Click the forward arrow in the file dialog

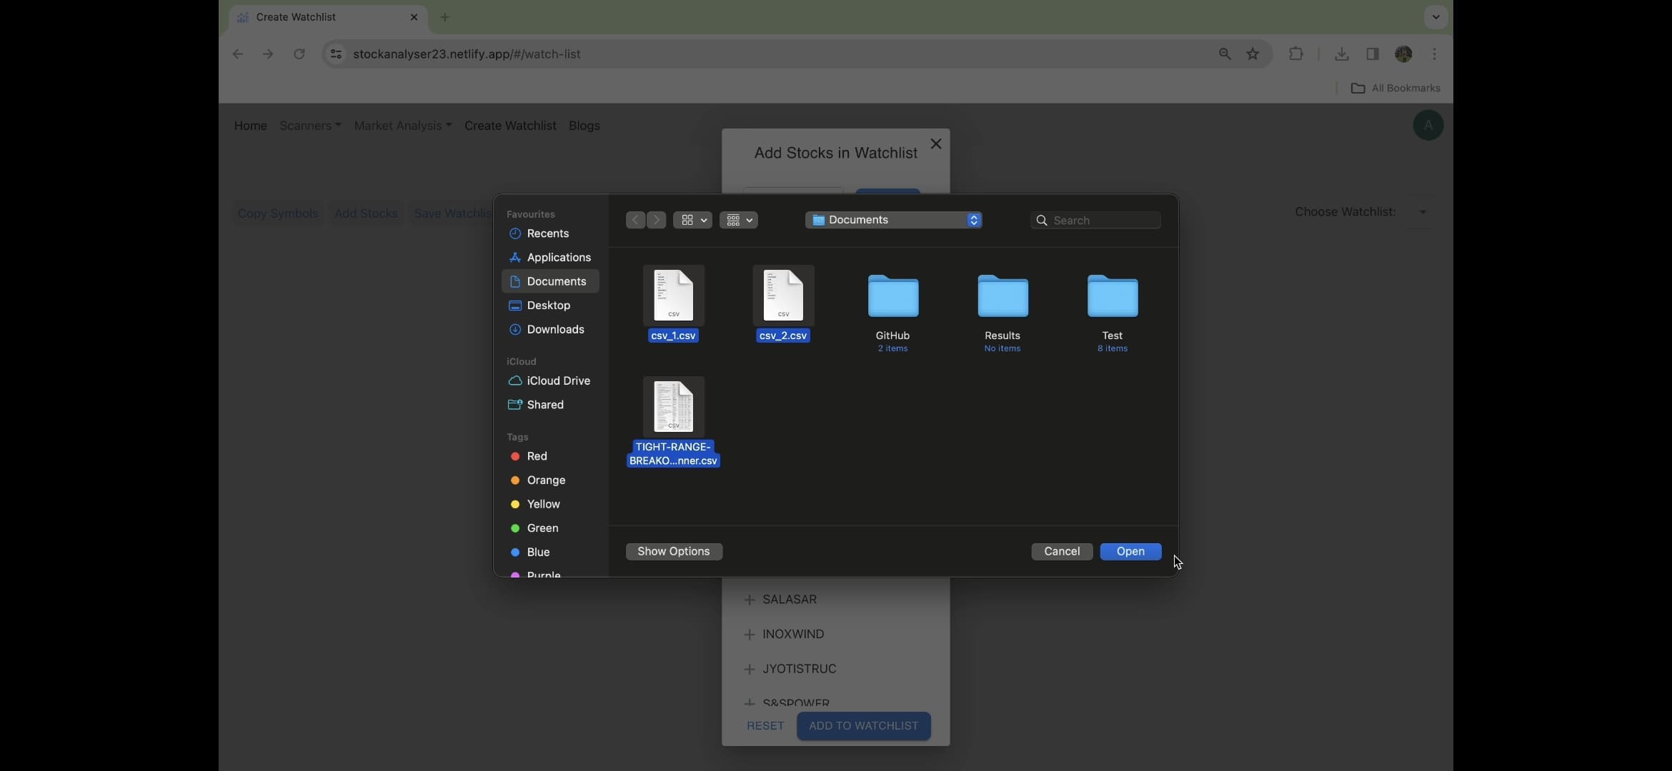click(x=657, y=220)
